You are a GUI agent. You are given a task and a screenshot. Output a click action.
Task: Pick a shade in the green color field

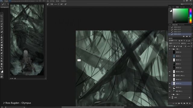click(180, 16)
